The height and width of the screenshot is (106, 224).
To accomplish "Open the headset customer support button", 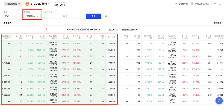I will click(x=219, y=101).
